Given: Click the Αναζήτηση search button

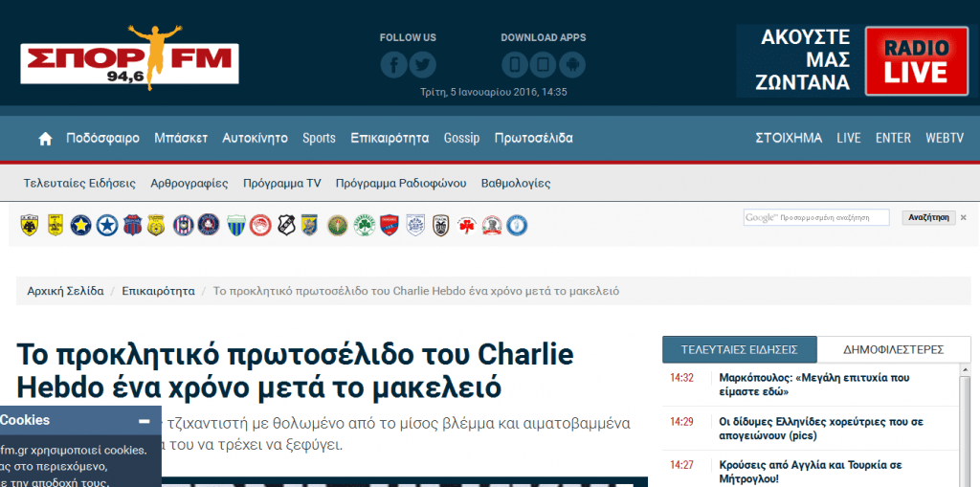Looking at the screenshot, I should (928, 217).
